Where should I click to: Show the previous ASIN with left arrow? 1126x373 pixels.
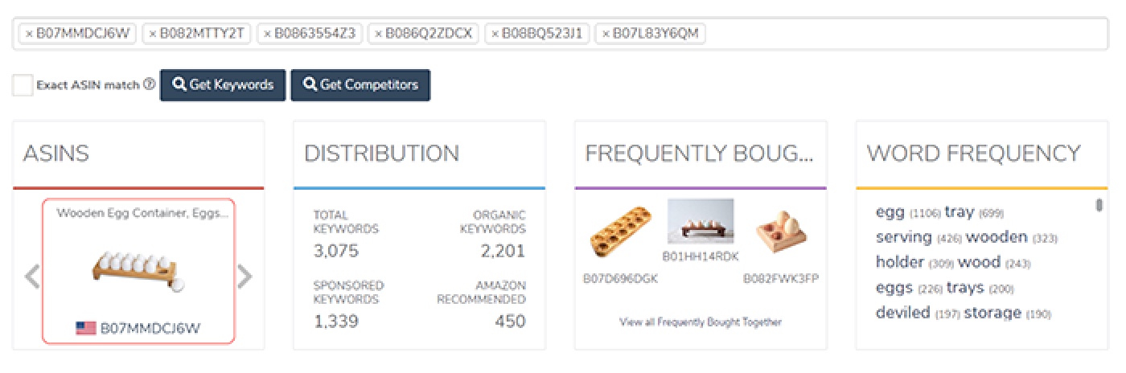[31, 277]
